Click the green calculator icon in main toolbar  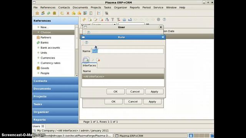click(x=91, y=13)
